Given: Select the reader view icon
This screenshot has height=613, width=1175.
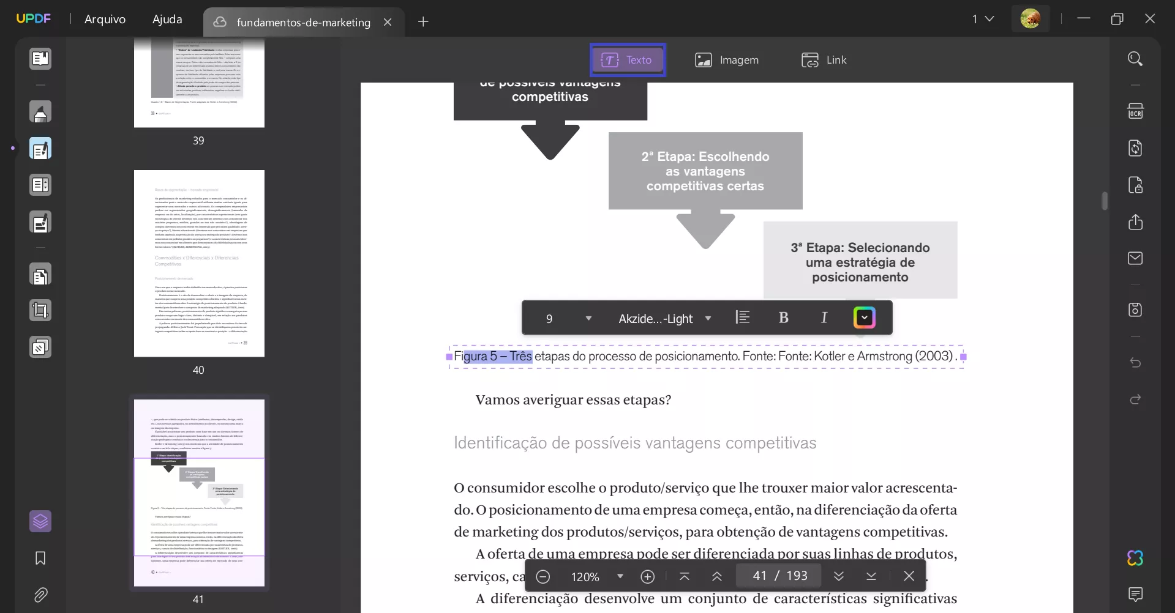Looking at the screenshot, I should click(x=40, y=59).
